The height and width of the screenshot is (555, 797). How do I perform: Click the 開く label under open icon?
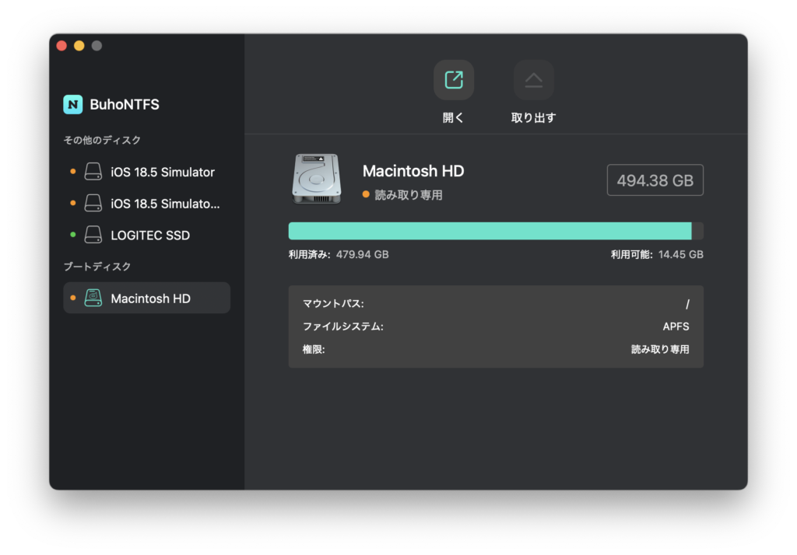[x=454, y=118]
